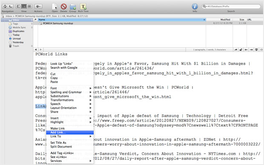264x165 pixels.
Task: Open the Today smart group
Action: tap(14, 35)
